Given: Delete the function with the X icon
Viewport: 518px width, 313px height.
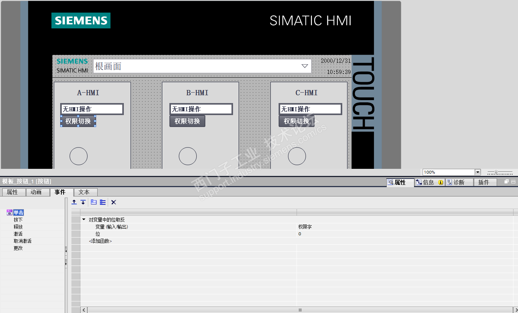Looking at the screenshot, I should (x=114, y=202).
